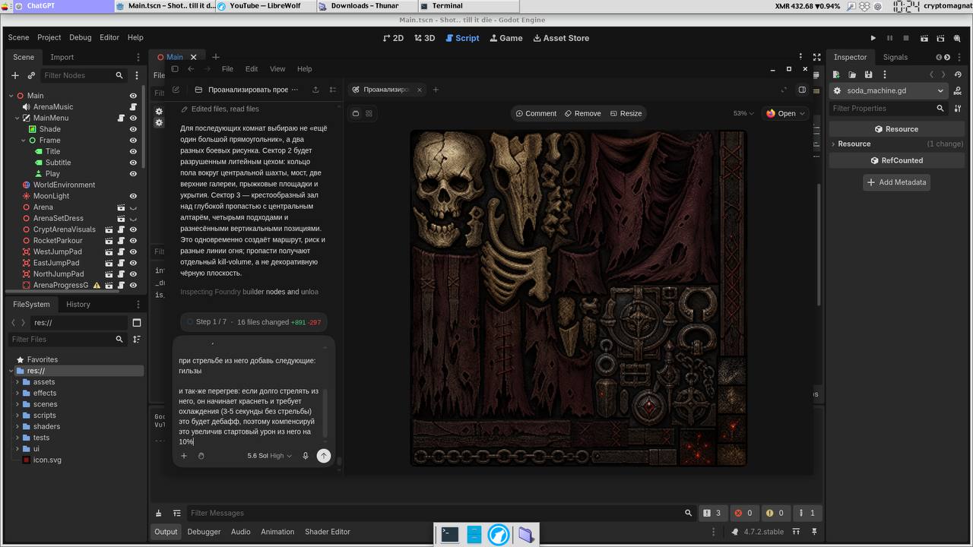Toggle visibility of Play button node
This screenshot has width=973, height=547.
click(x=133, y=174)
